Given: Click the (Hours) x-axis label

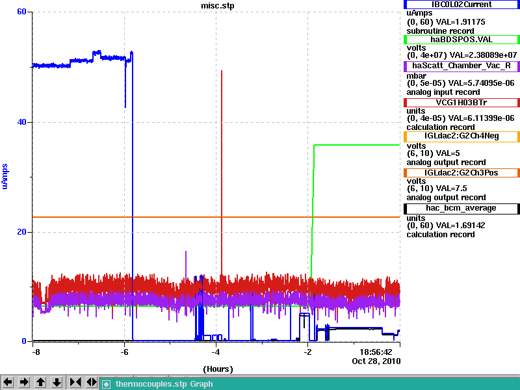Looking at the screenshot, I should [x=218, y=369].
